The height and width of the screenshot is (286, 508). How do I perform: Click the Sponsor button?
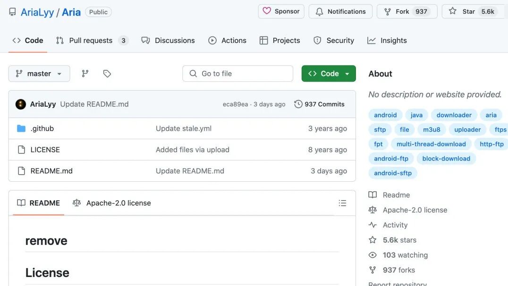(x=281, y=11)
